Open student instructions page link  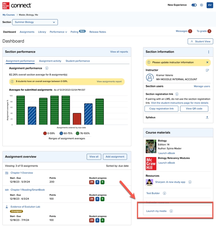coord(180,103)
